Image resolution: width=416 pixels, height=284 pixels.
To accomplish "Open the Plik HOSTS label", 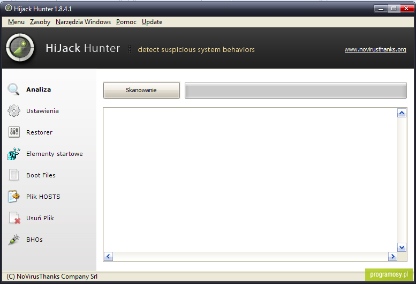I will point(43,197).
